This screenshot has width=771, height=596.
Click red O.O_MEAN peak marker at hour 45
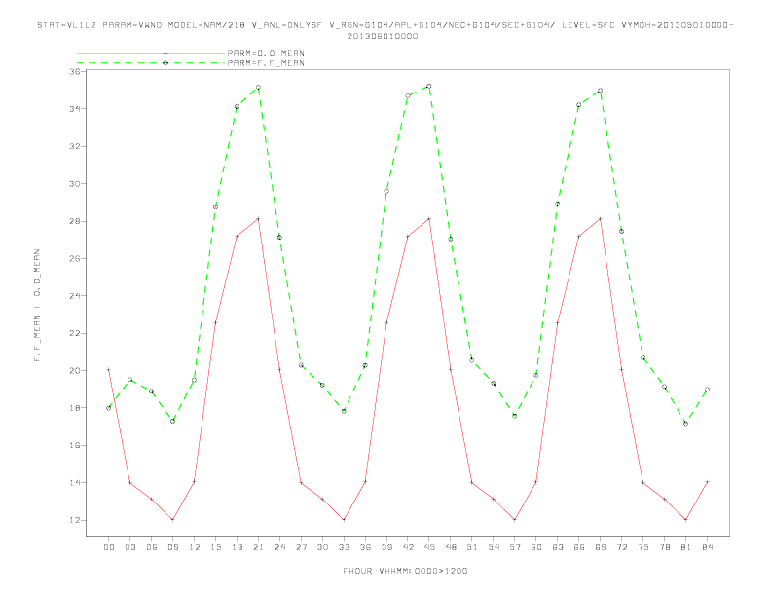pyautogui.click(x=429, y=219)
